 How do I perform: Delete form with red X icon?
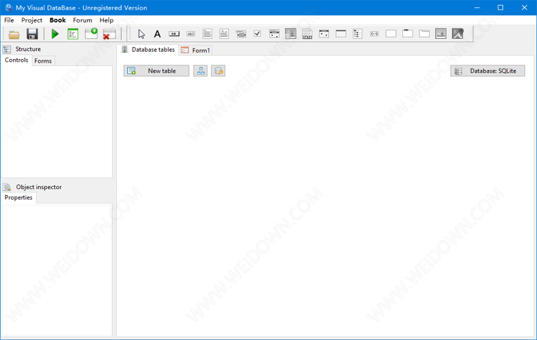click(109, 34)
